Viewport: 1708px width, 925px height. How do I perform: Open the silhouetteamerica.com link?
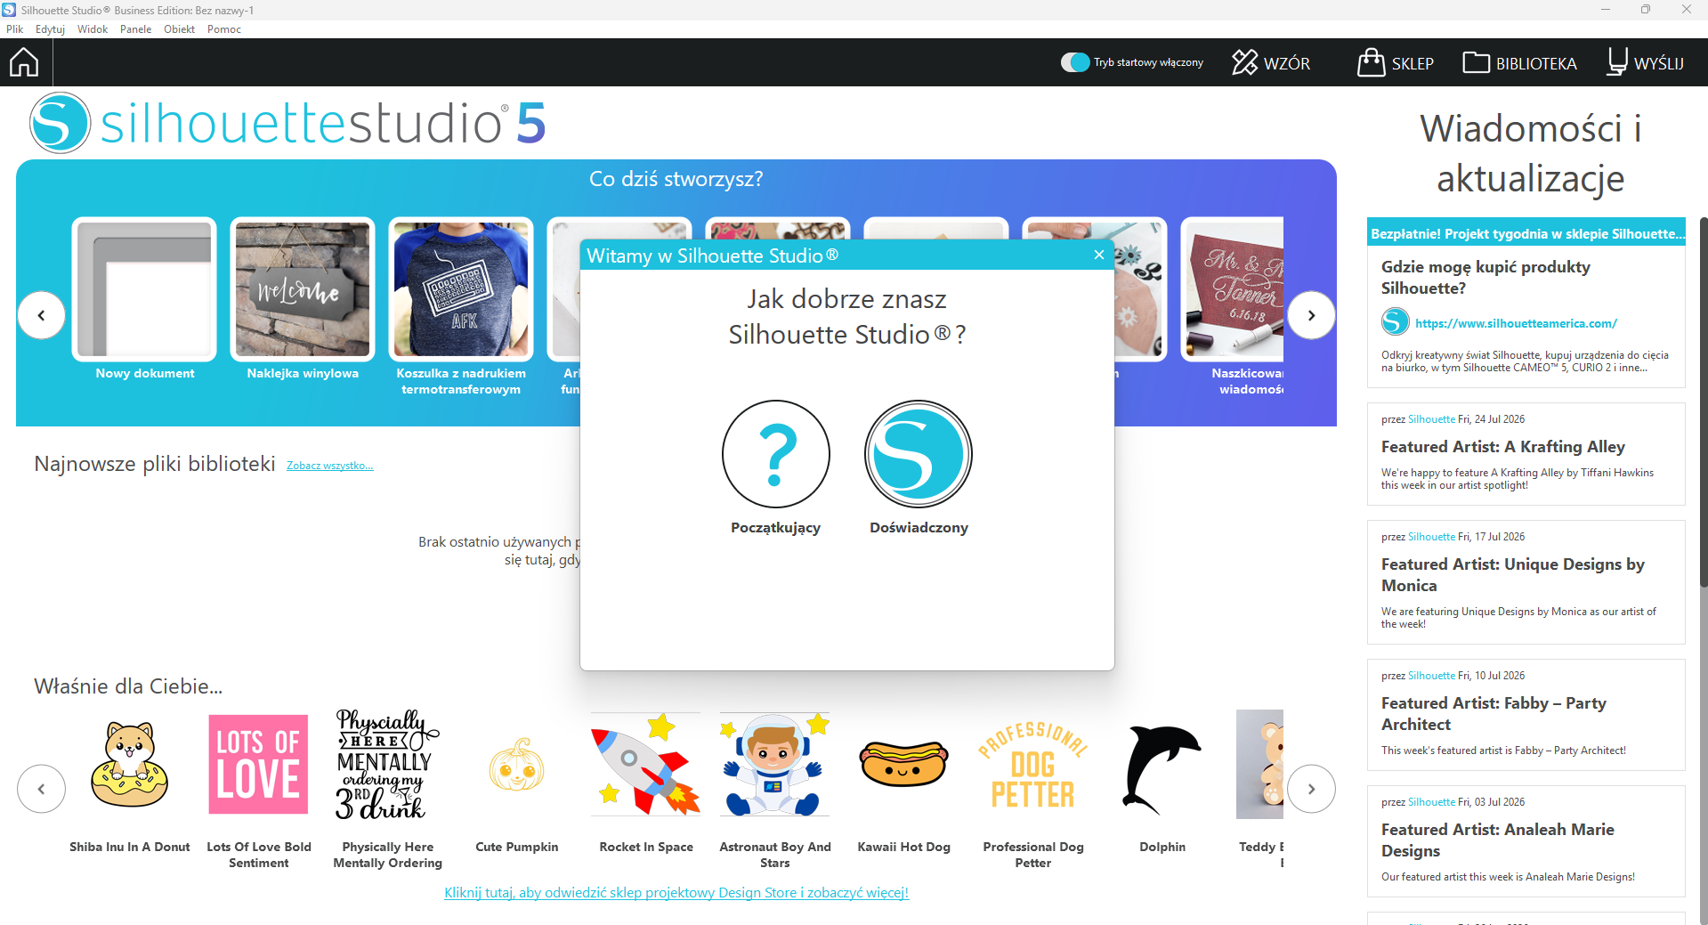[x=1517, y=323]
